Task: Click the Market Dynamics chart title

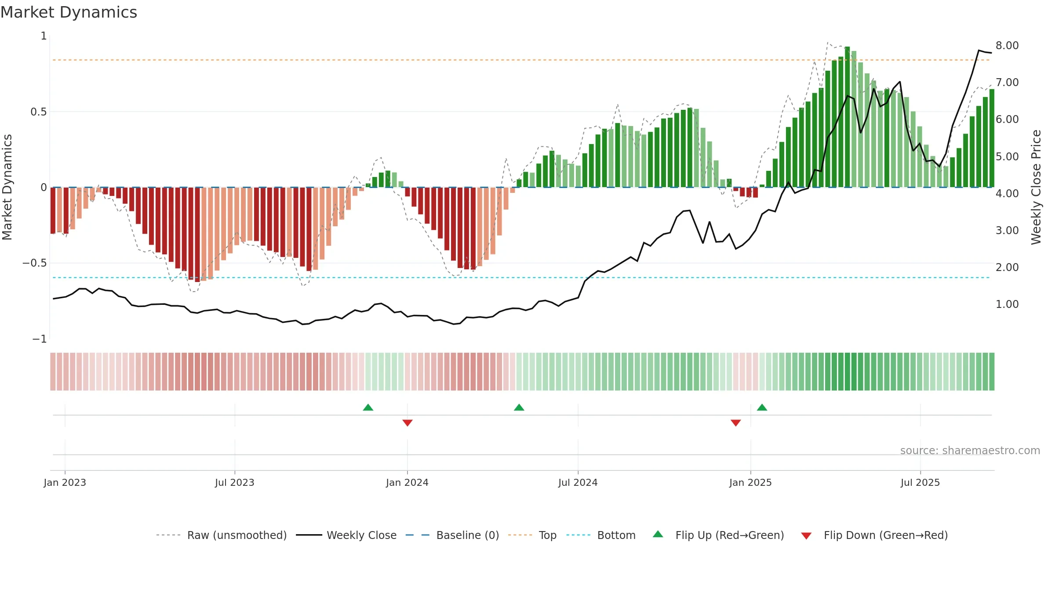Action: click(x=69, y=12)
